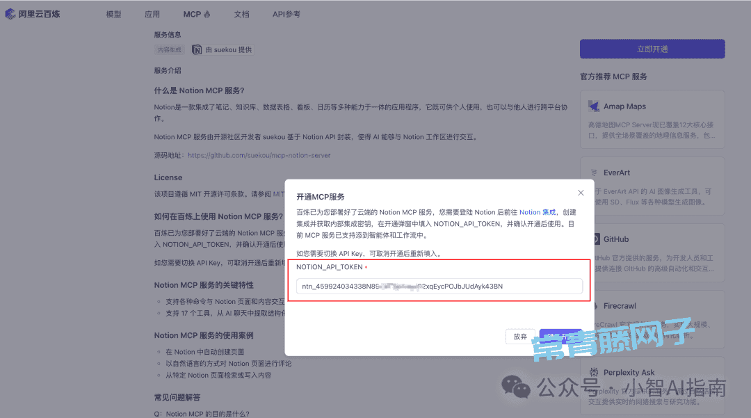
Task: Open the Amap Maps card title
Action: (x=624, y=106)
